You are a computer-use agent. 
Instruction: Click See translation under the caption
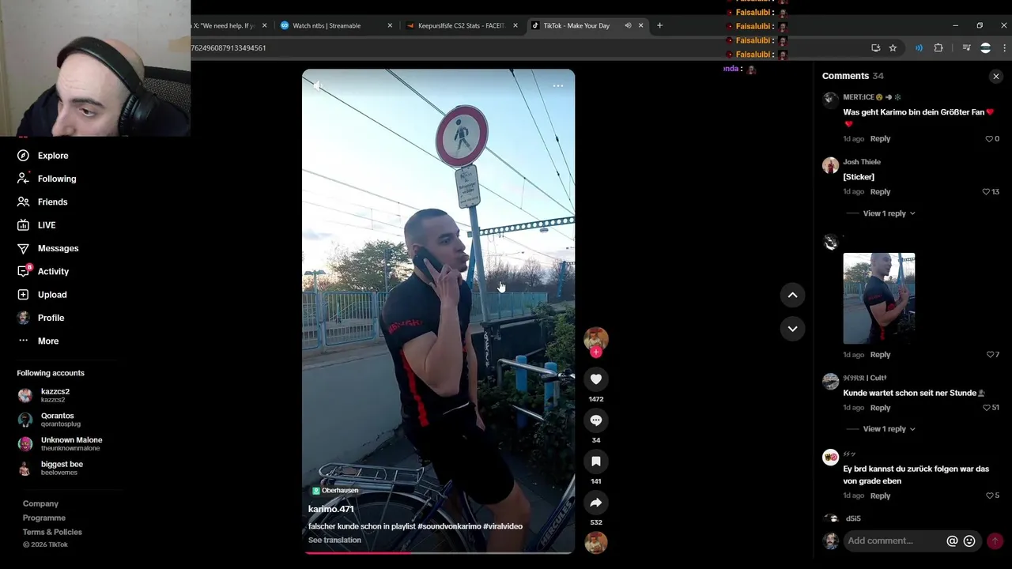coord(334,541)
